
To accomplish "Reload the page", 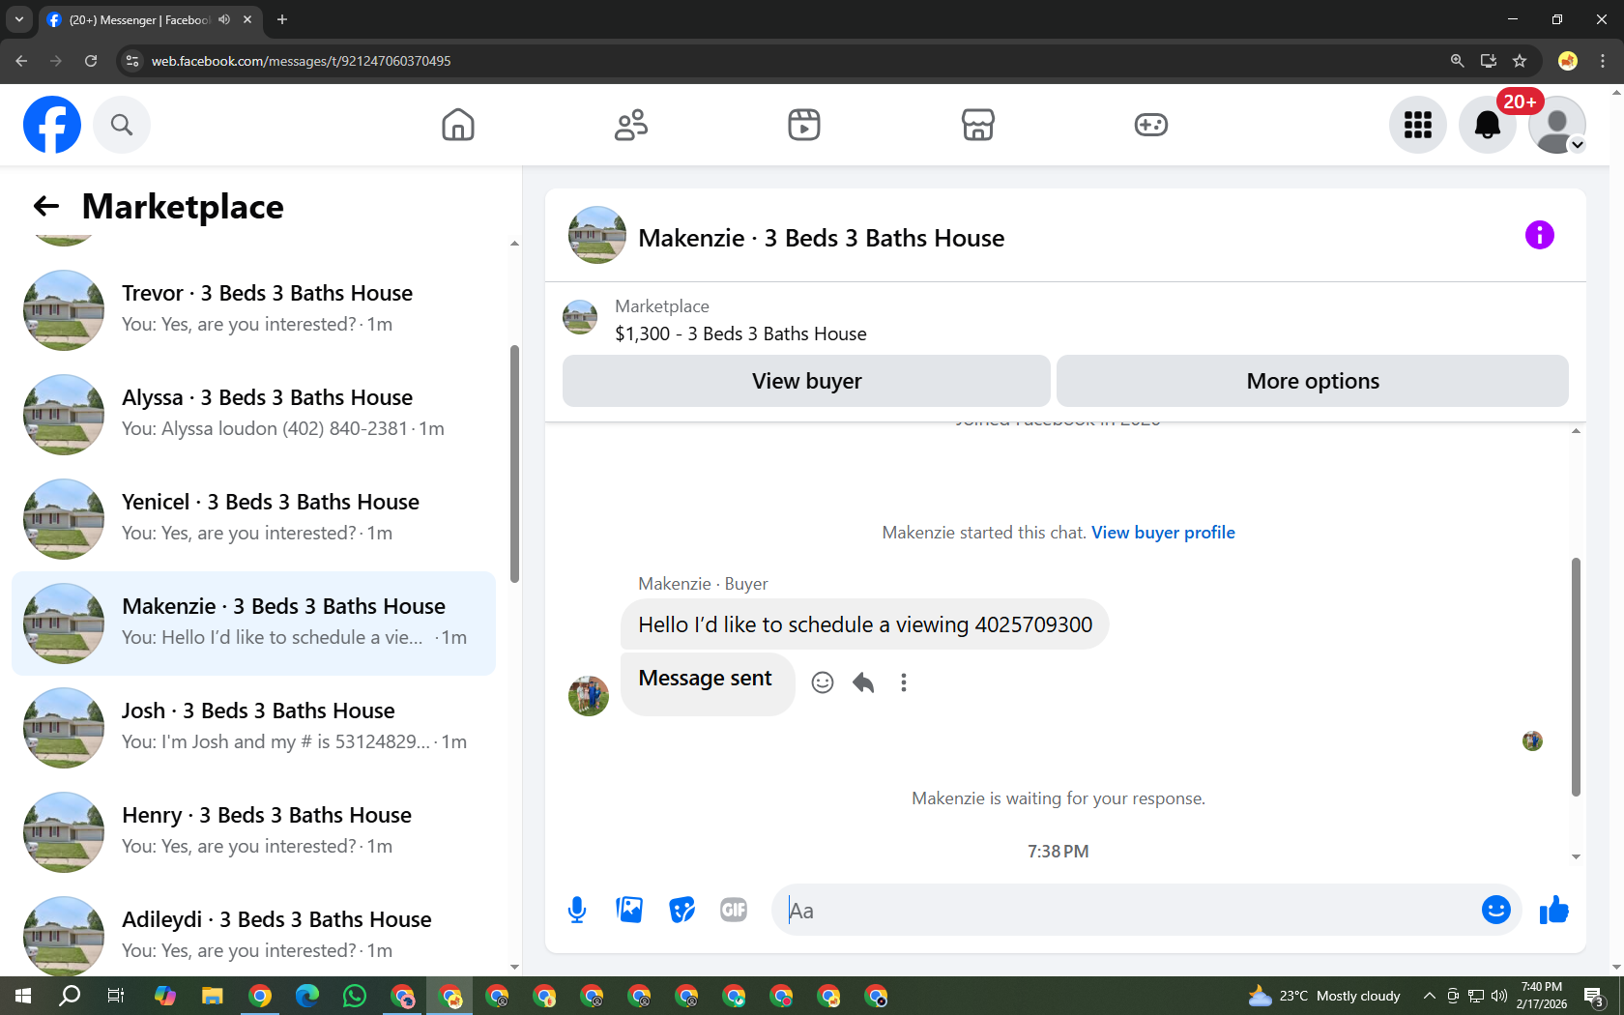I will [x=91, y=61].
